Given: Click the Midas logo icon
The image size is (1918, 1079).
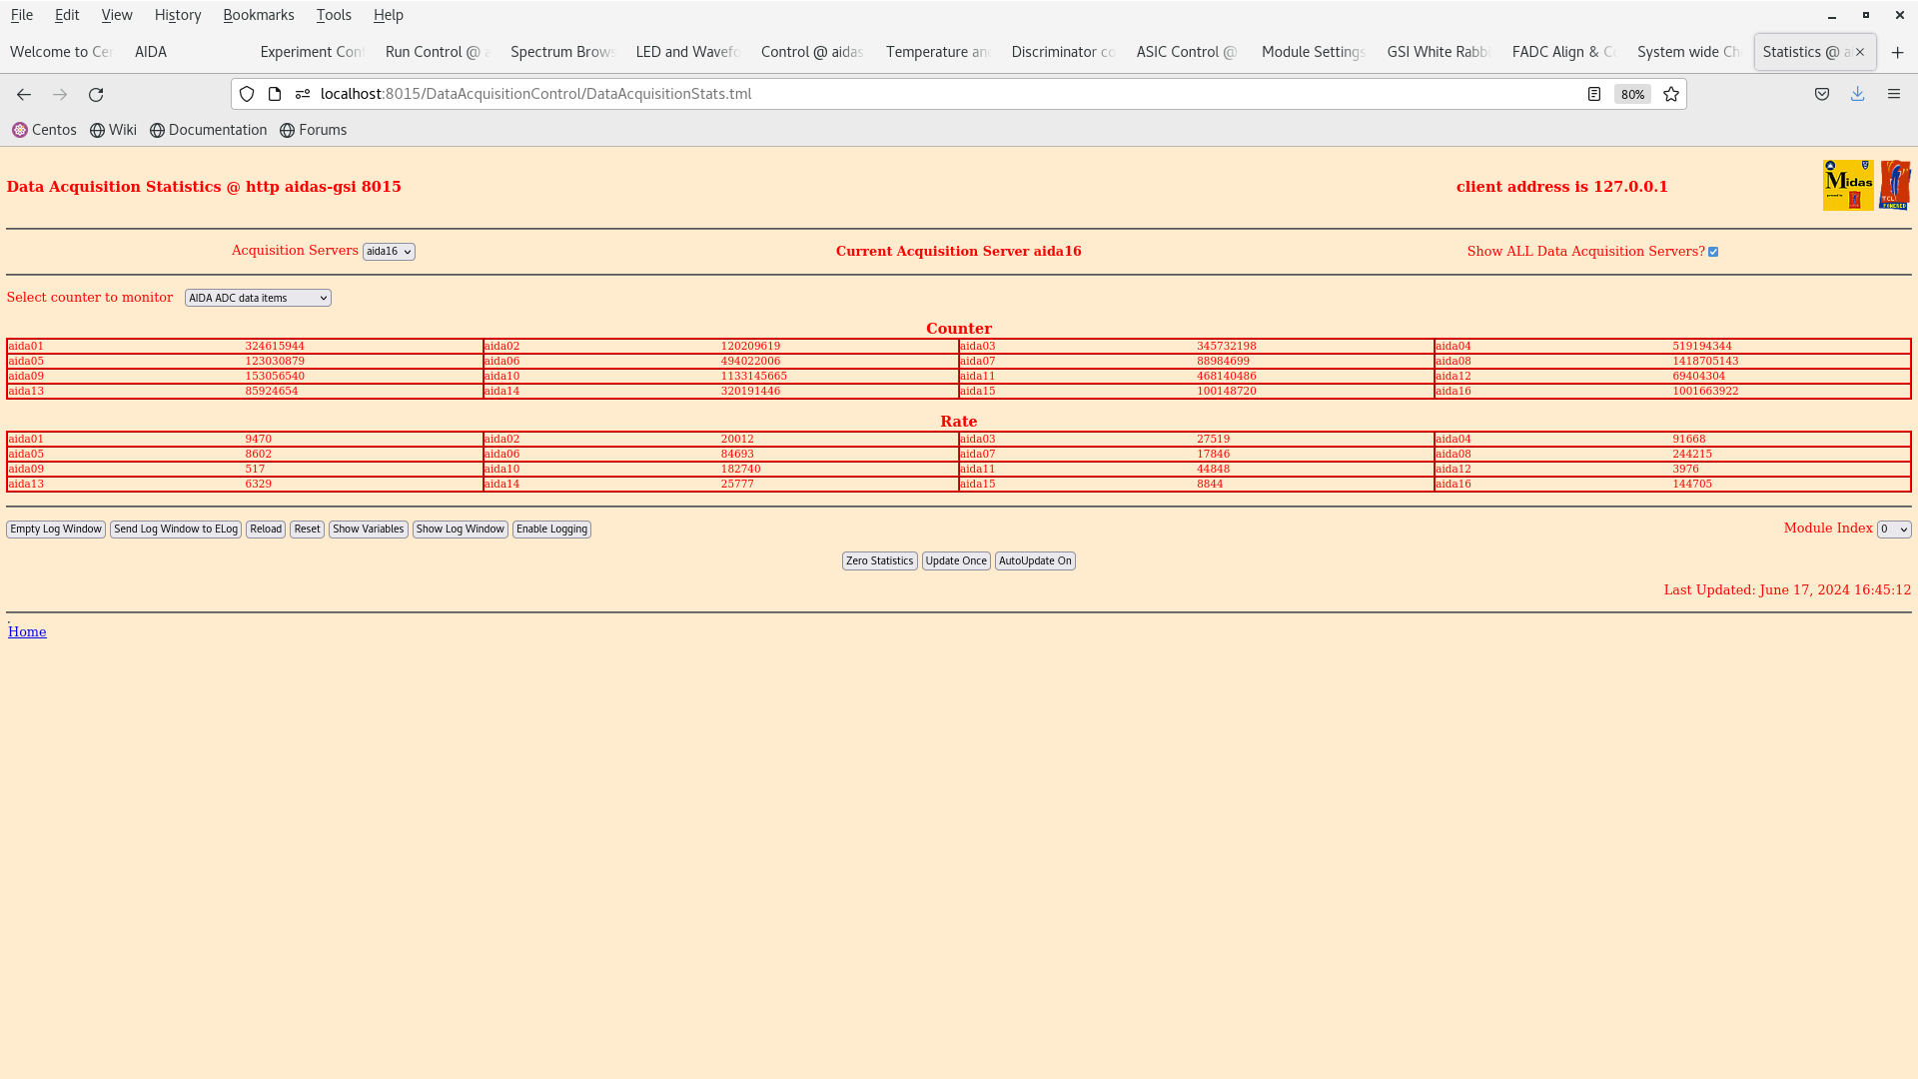Looking at the screenshot, I should pos(1848,185).
